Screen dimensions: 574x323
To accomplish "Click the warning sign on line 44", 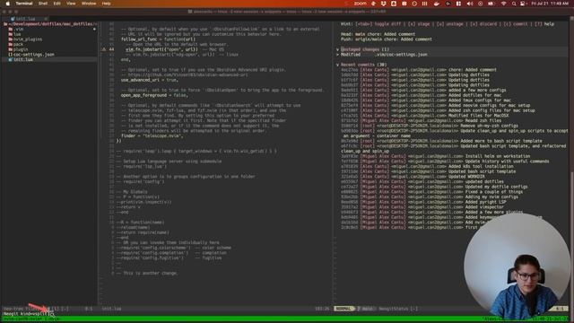I will (x=104, y=49).
